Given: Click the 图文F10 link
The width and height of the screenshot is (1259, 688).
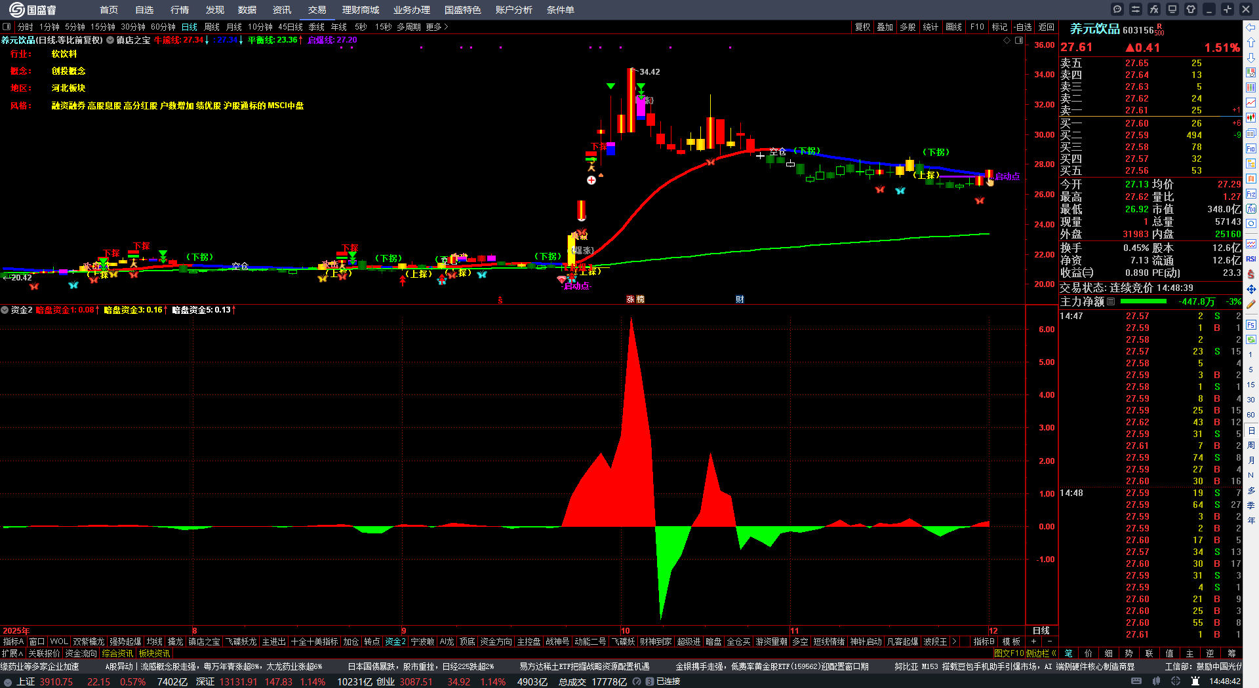Looking at the screenshot, I should pos(1009,653).
